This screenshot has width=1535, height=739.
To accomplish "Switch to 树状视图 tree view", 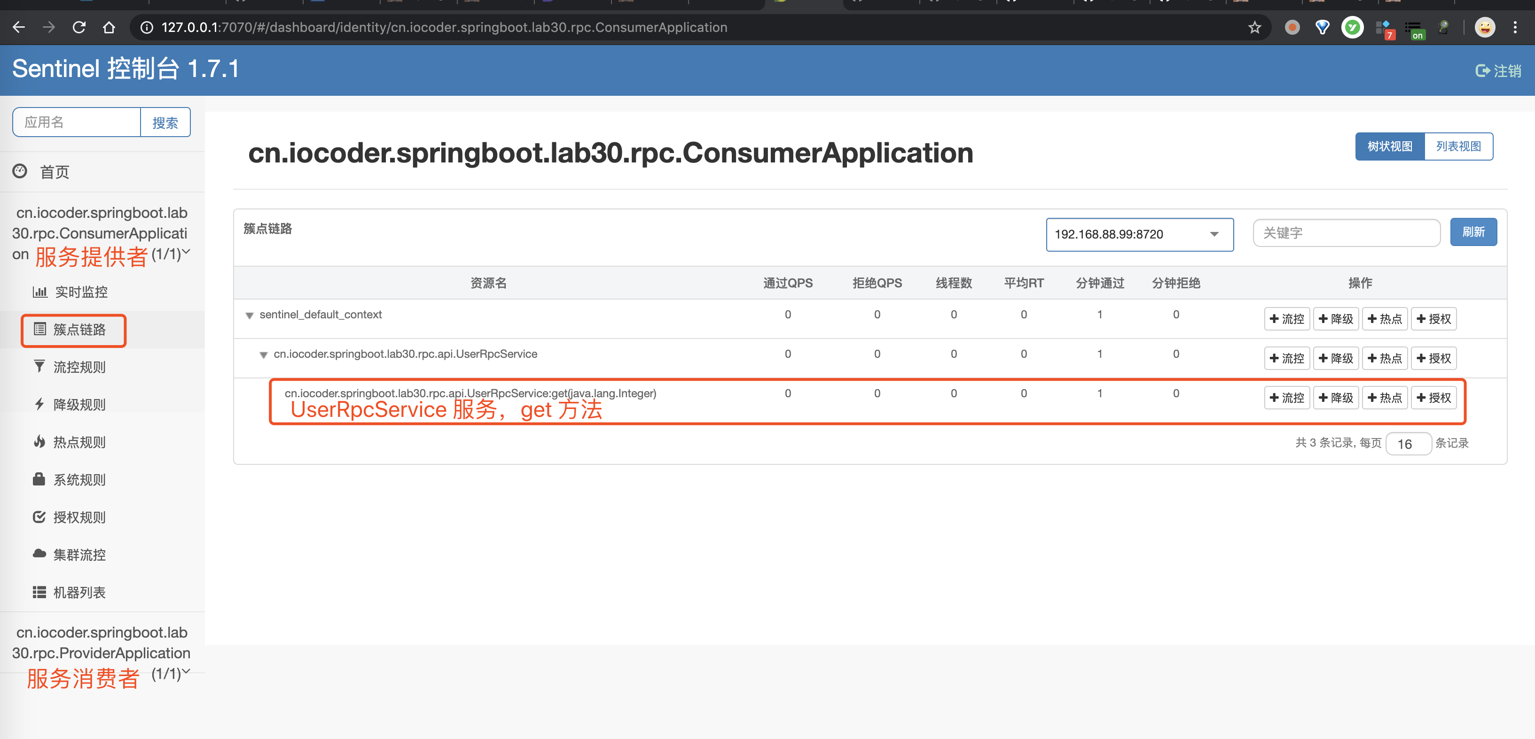I will click(1389, 146).
